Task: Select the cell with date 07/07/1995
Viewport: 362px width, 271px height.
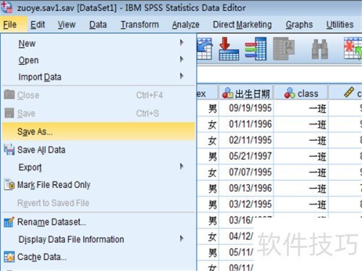Action: 246,172
